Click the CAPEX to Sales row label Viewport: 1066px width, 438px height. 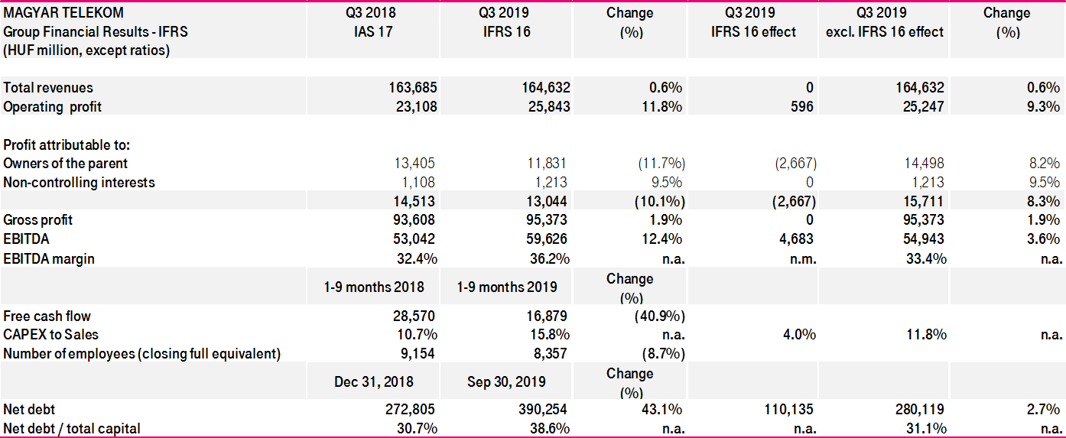pyautogui.click(x=50, y=334)
